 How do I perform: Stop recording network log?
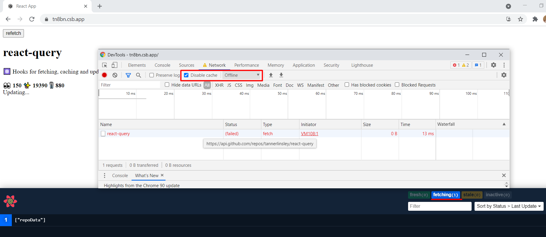[105, 75]
